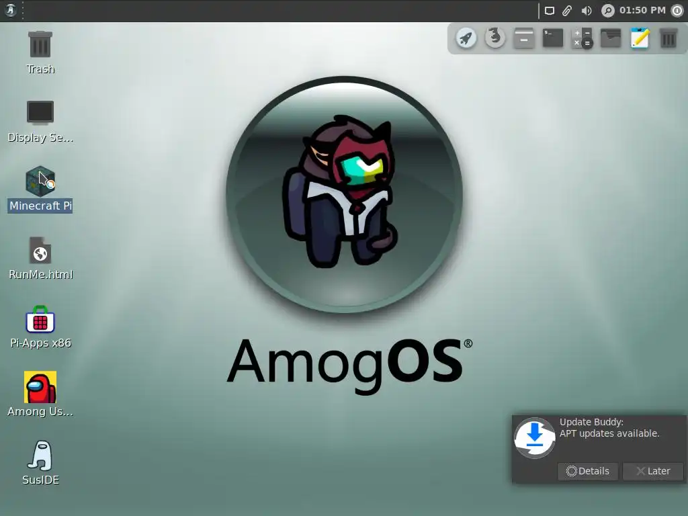Click the search magnifier icon in panel
688x516 pixels.
tap(607, 11)
